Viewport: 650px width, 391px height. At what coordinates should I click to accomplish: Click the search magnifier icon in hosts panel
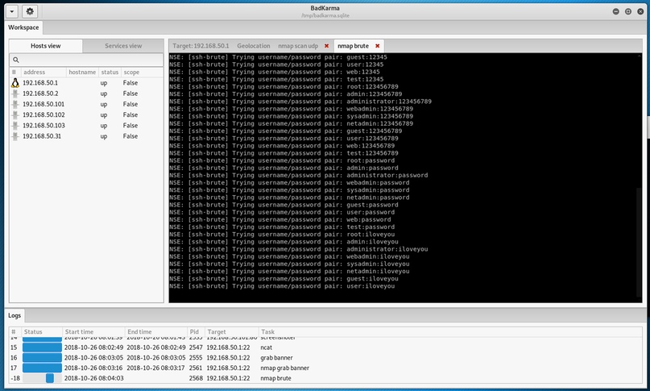(x=15, y=60)
